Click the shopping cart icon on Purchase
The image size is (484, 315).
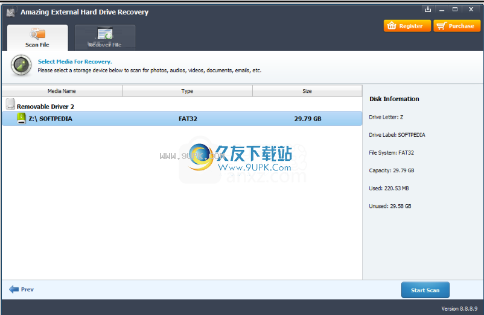click(441, 26)
